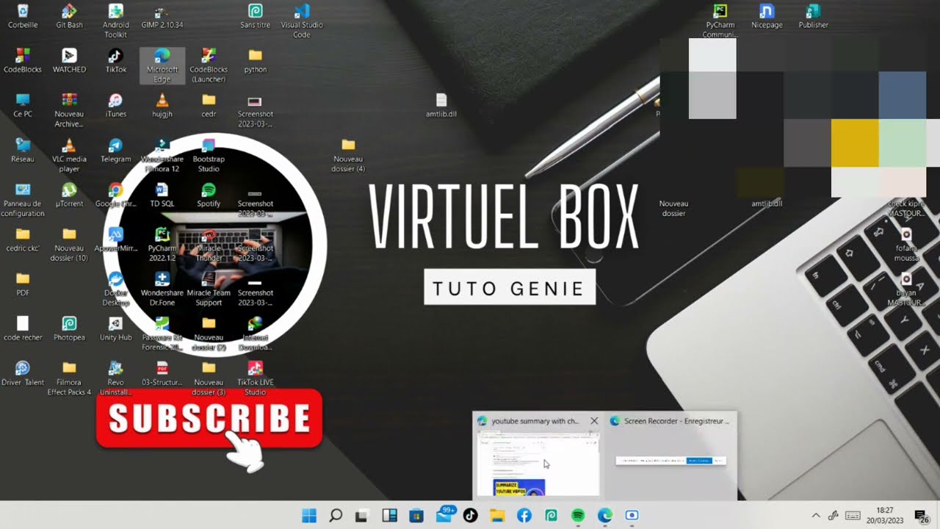
Task: Open Panneau de configuration icon
Action: pos(23,200)
